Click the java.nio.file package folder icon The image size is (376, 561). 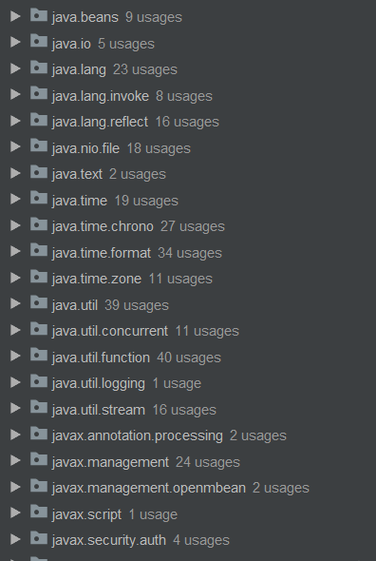point(39,146)
